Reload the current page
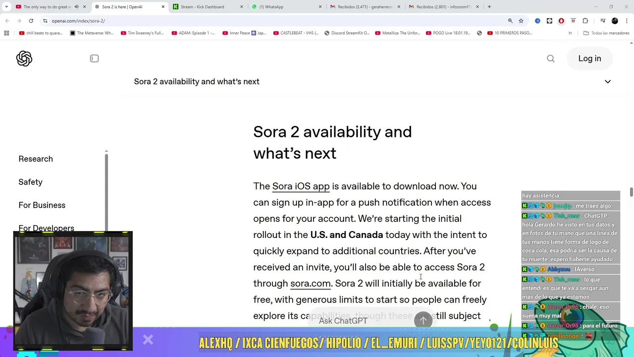634x357 pixels. pos(31,21)
